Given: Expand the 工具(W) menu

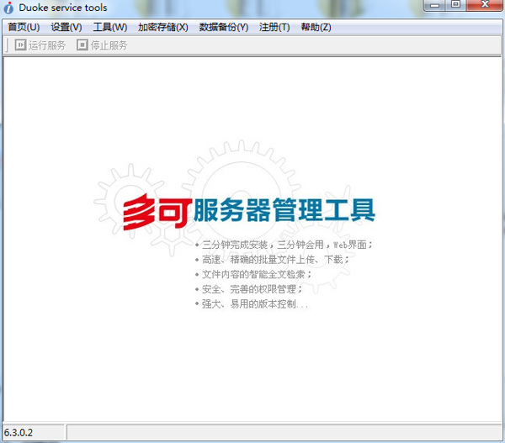Looking at the screenshot, I should click(110, 27).
